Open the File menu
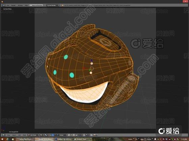This screenshot has height=141, width=189. [x=8, y=5]
